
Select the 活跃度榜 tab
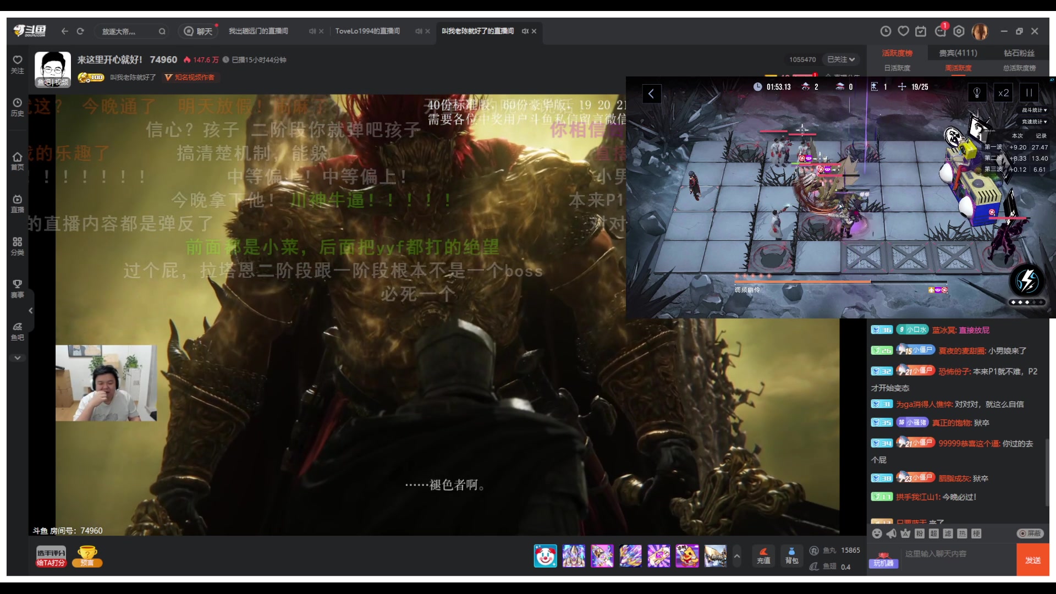tap(897, 53)
